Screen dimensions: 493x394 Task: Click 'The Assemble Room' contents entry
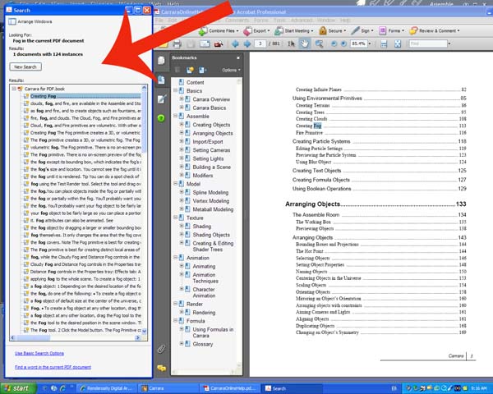click(316, 215)
